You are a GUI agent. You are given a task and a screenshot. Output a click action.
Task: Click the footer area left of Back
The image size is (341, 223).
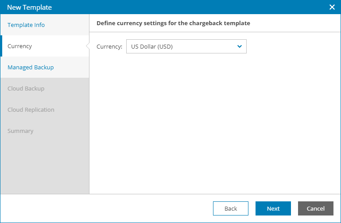[106, 208]
